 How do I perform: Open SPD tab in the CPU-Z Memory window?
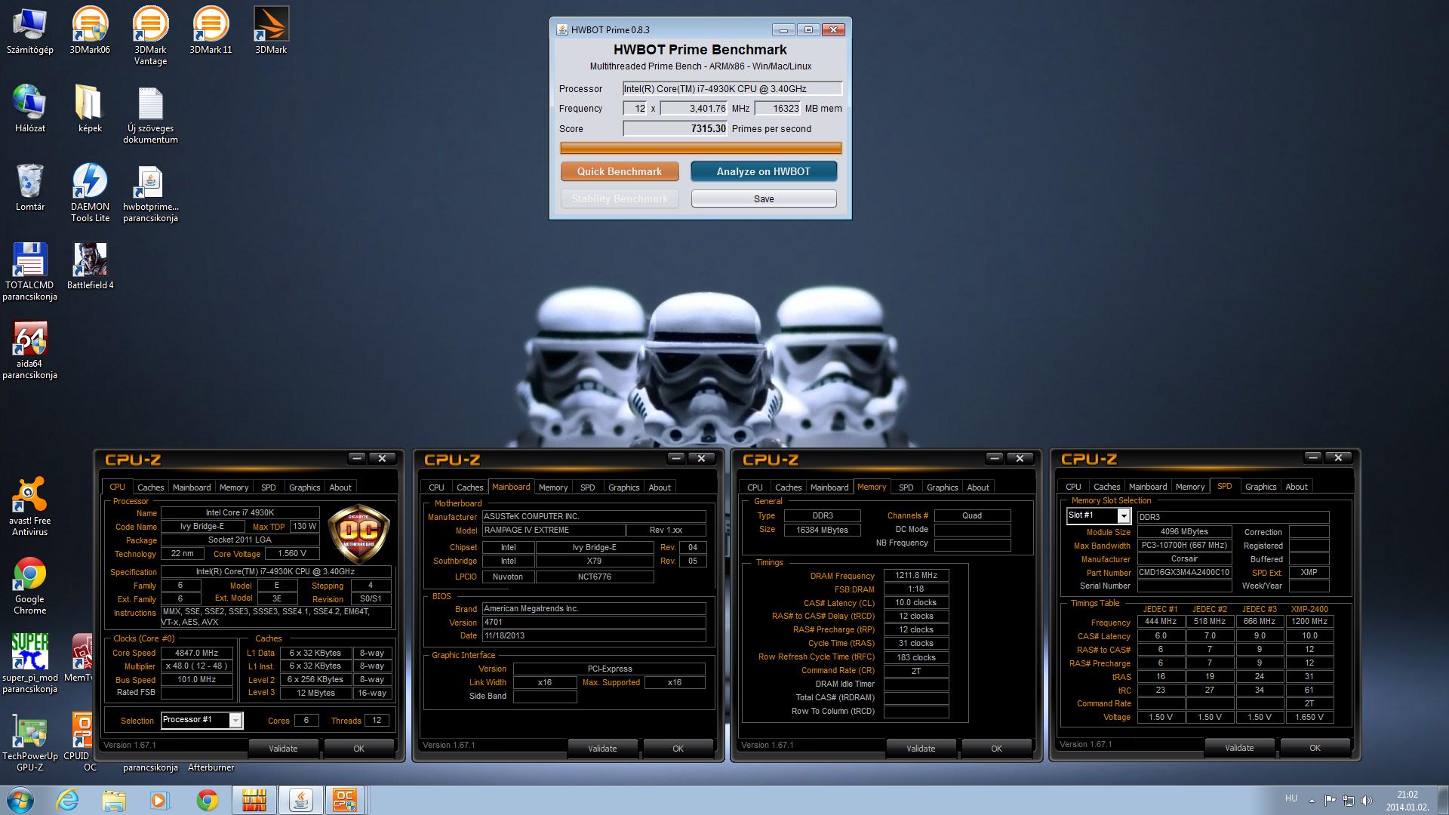click(x=906, y=487)
